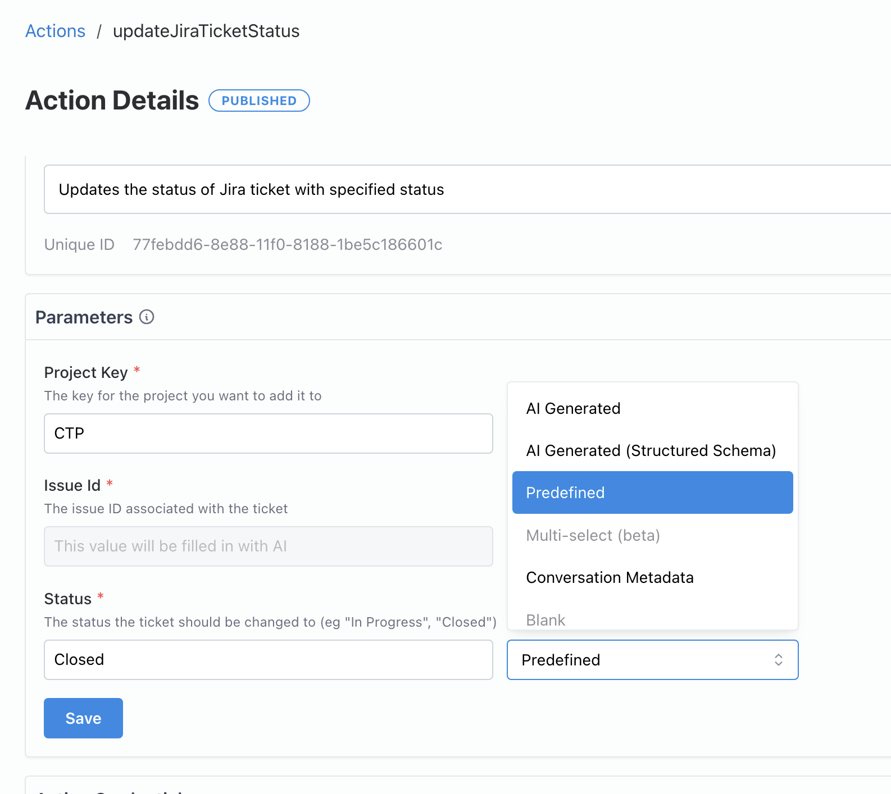Focus the Project Key field containing CTP

268,433
